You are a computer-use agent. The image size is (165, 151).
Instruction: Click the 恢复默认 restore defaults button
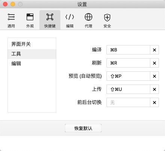(83, 128)
